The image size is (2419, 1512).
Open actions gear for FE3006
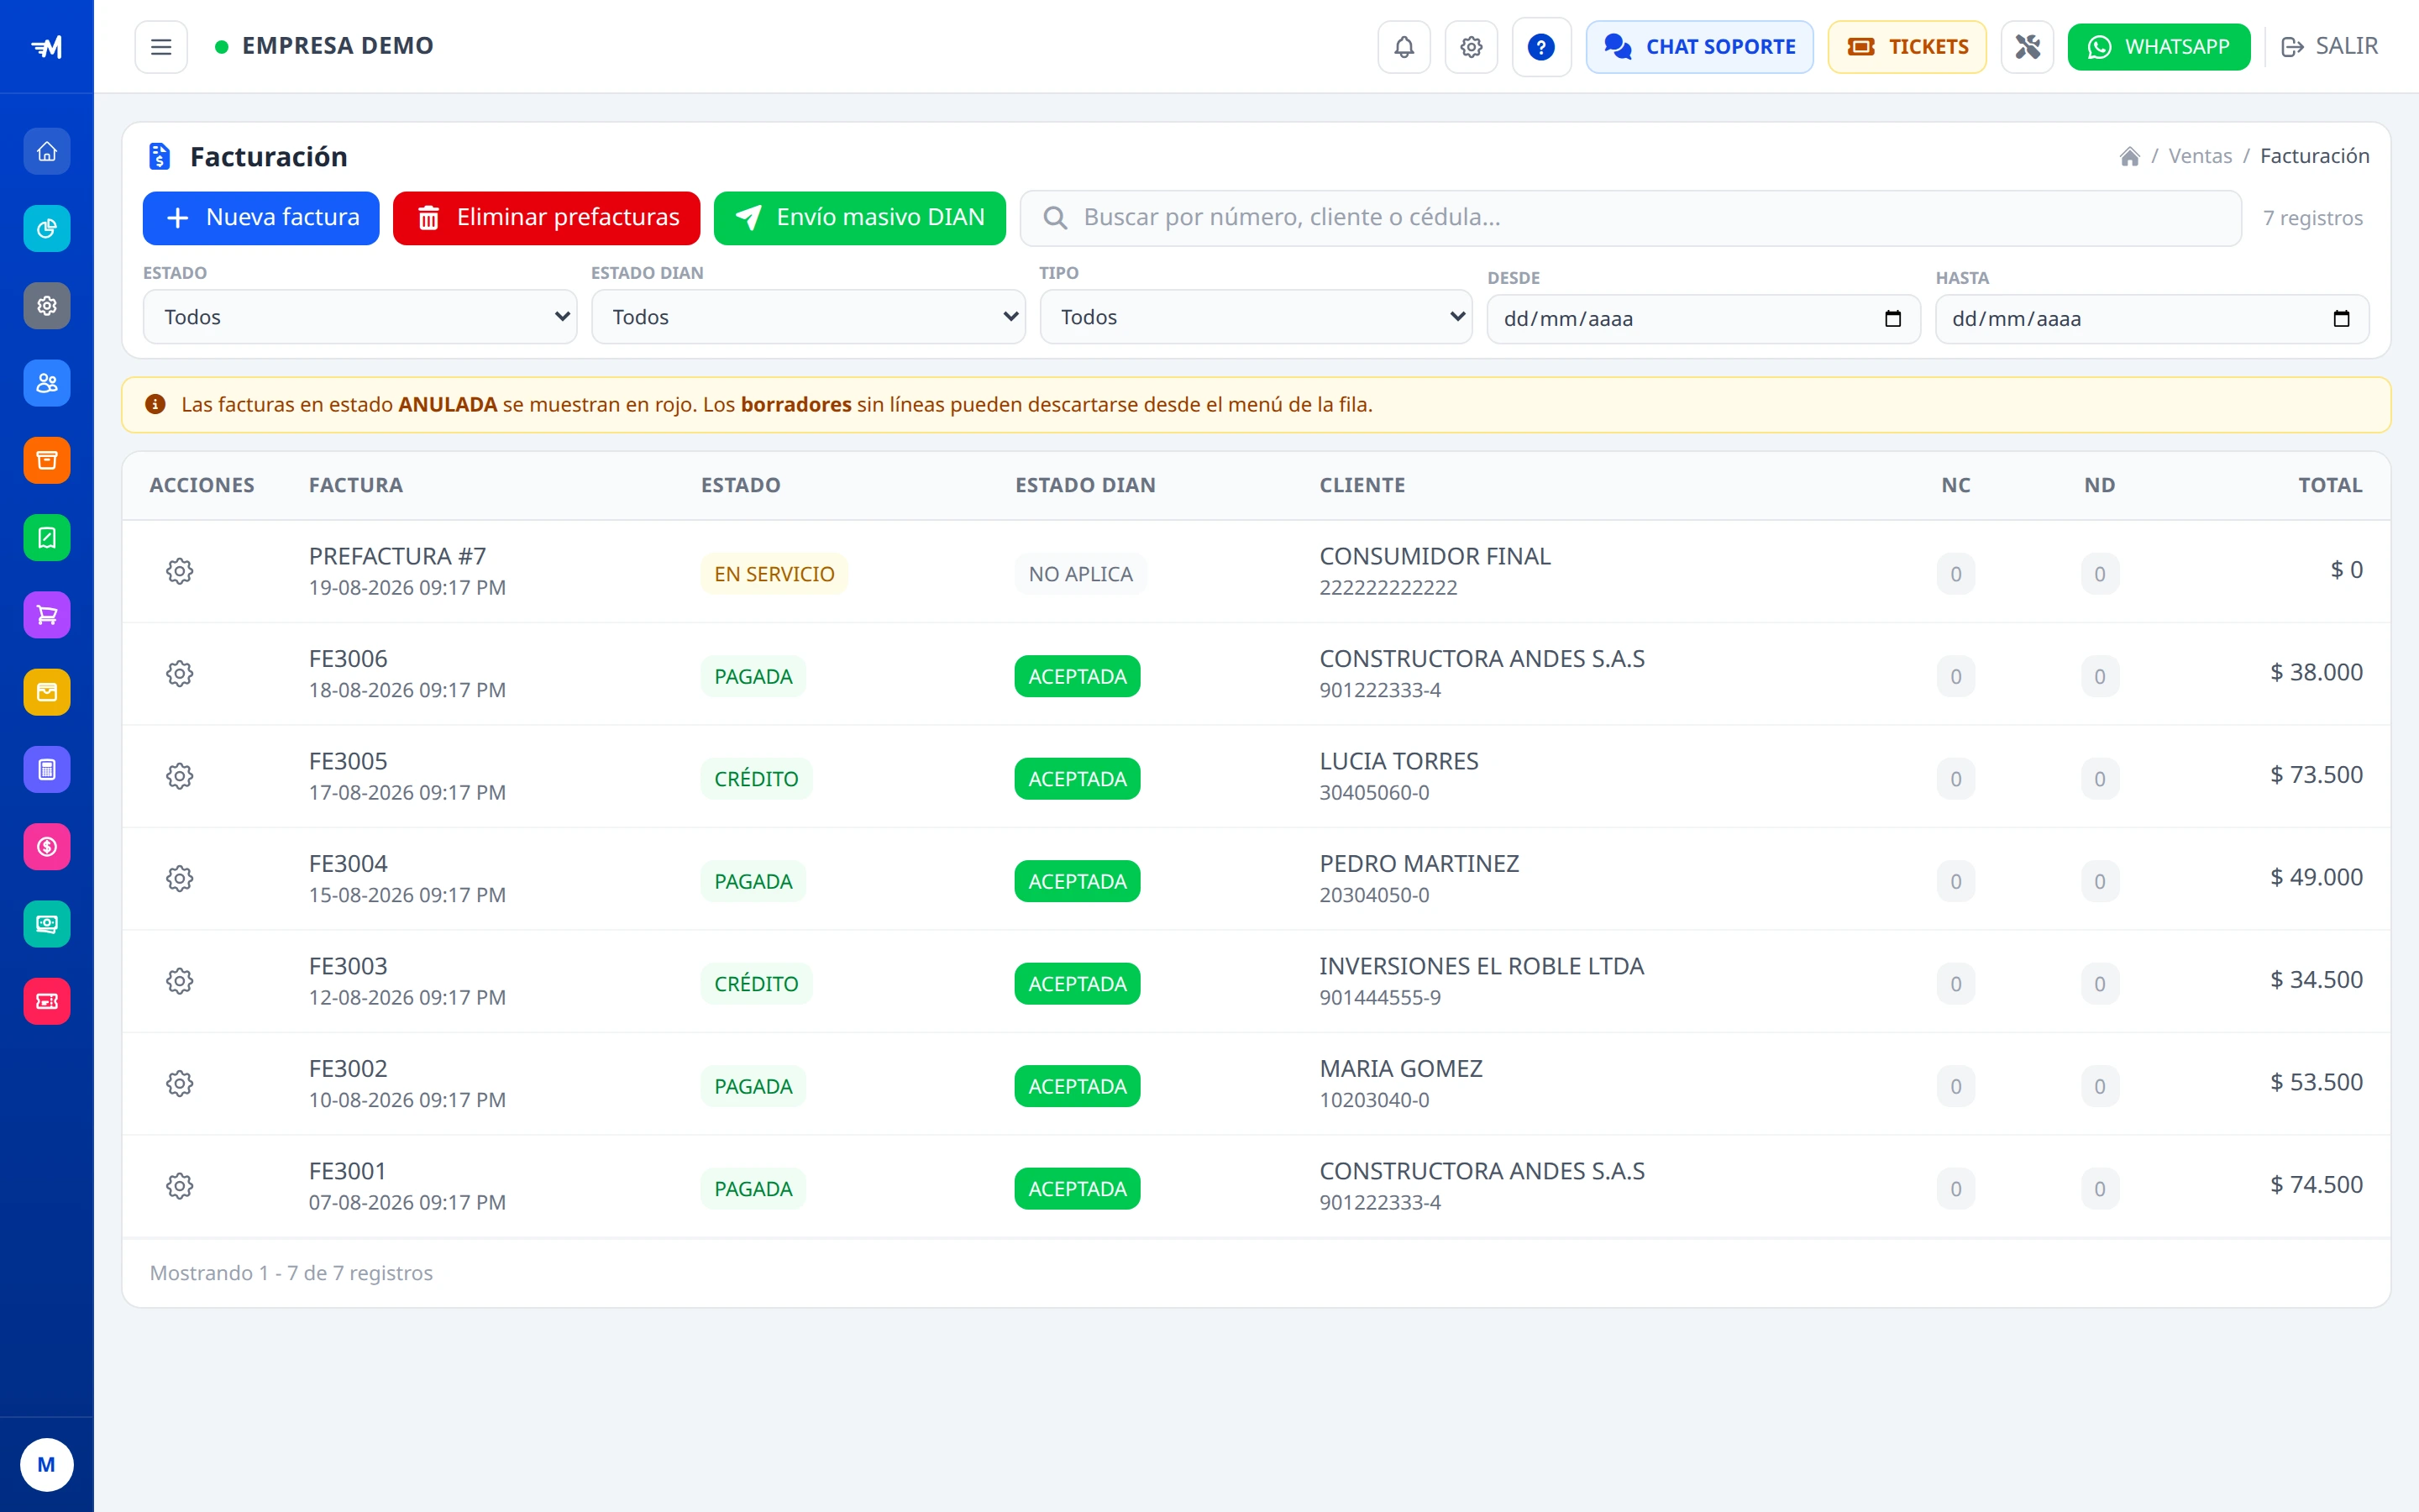(179, 674)
